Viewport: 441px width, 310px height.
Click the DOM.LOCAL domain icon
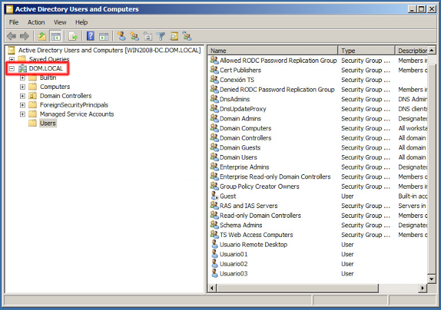[x=23, y=68]
